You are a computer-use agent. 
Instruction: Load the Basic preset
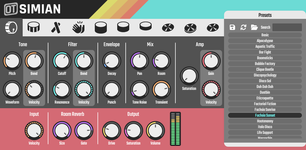point(265,35)
